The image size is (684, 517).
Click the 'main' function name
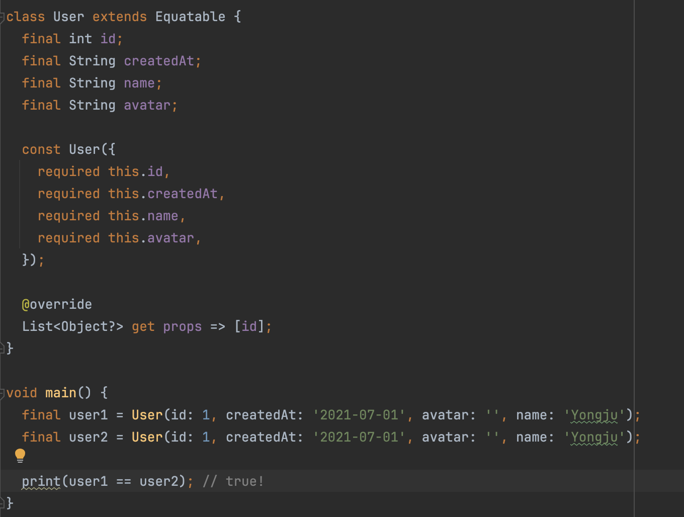61,393
